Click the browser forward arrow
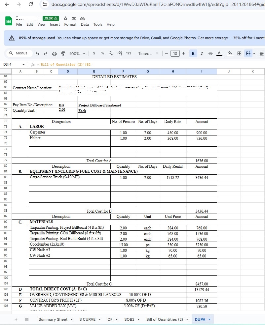 (x=19, y=4)
